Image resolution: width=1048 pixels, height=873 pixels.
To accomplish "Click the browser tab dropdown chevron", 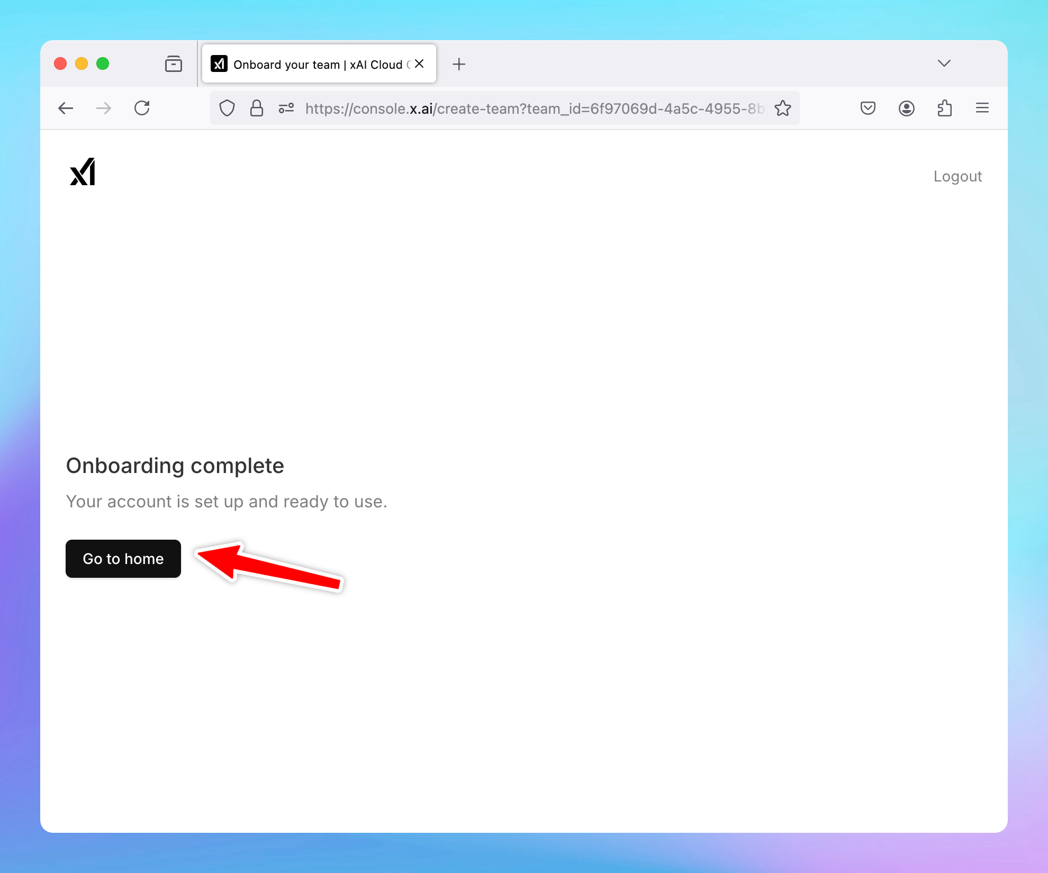I will click(943, 62).
